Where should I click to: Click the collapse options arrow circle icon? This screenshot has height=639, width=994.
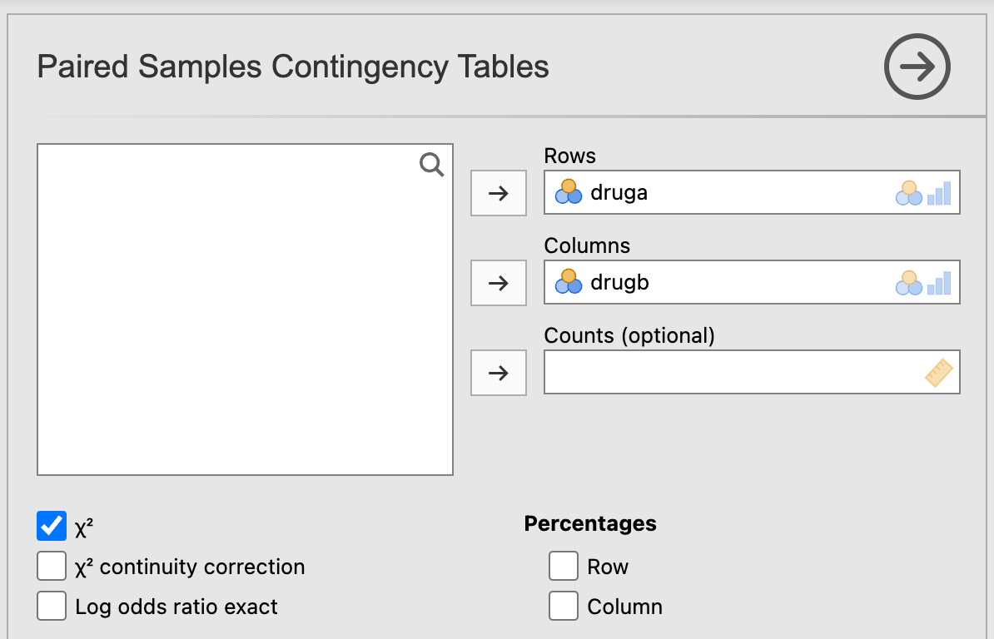click(917, 67)
